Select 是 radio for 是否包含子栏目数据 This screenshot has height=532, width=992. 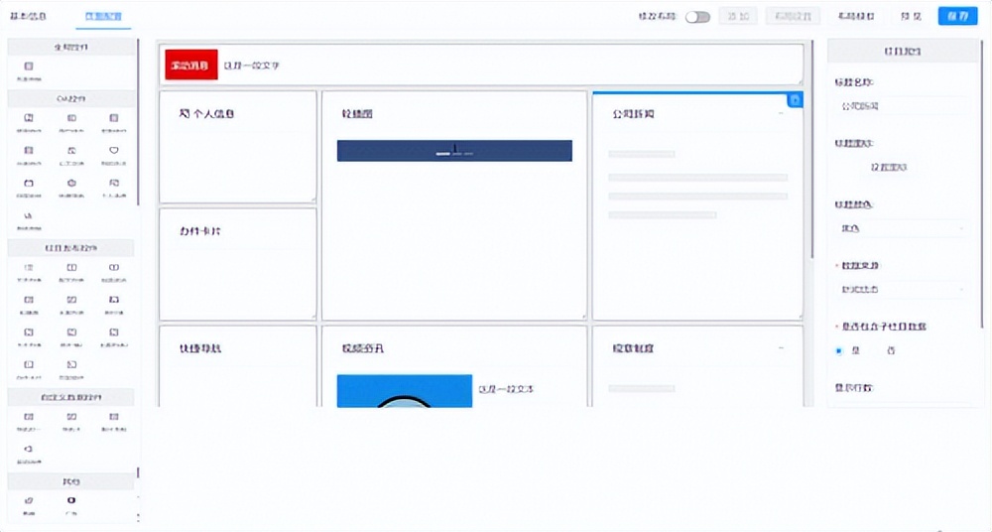point(839,351)
